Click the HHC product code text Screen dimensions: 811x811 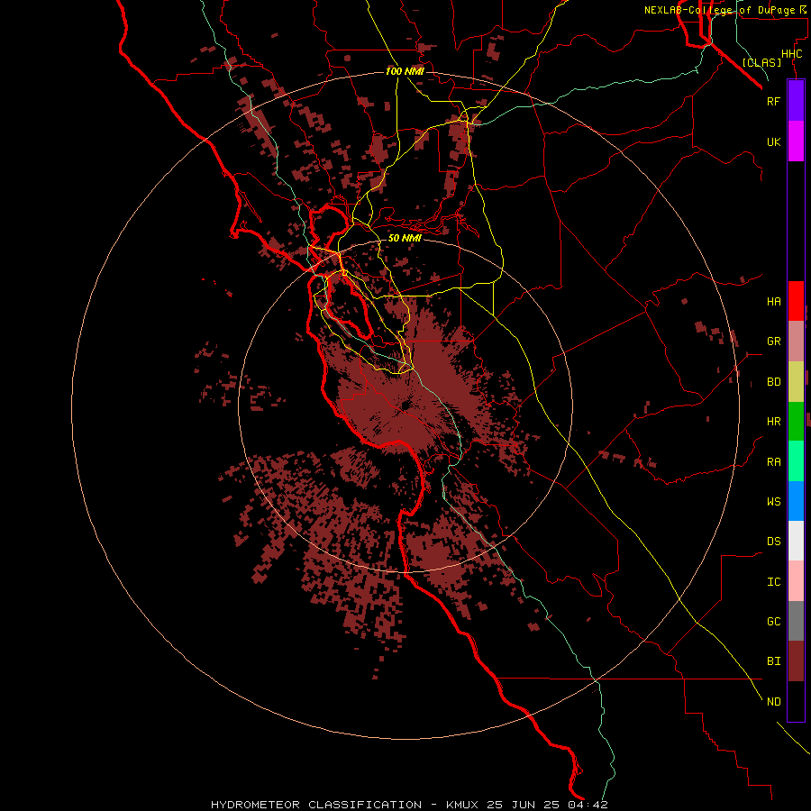(x=791, y=54)
